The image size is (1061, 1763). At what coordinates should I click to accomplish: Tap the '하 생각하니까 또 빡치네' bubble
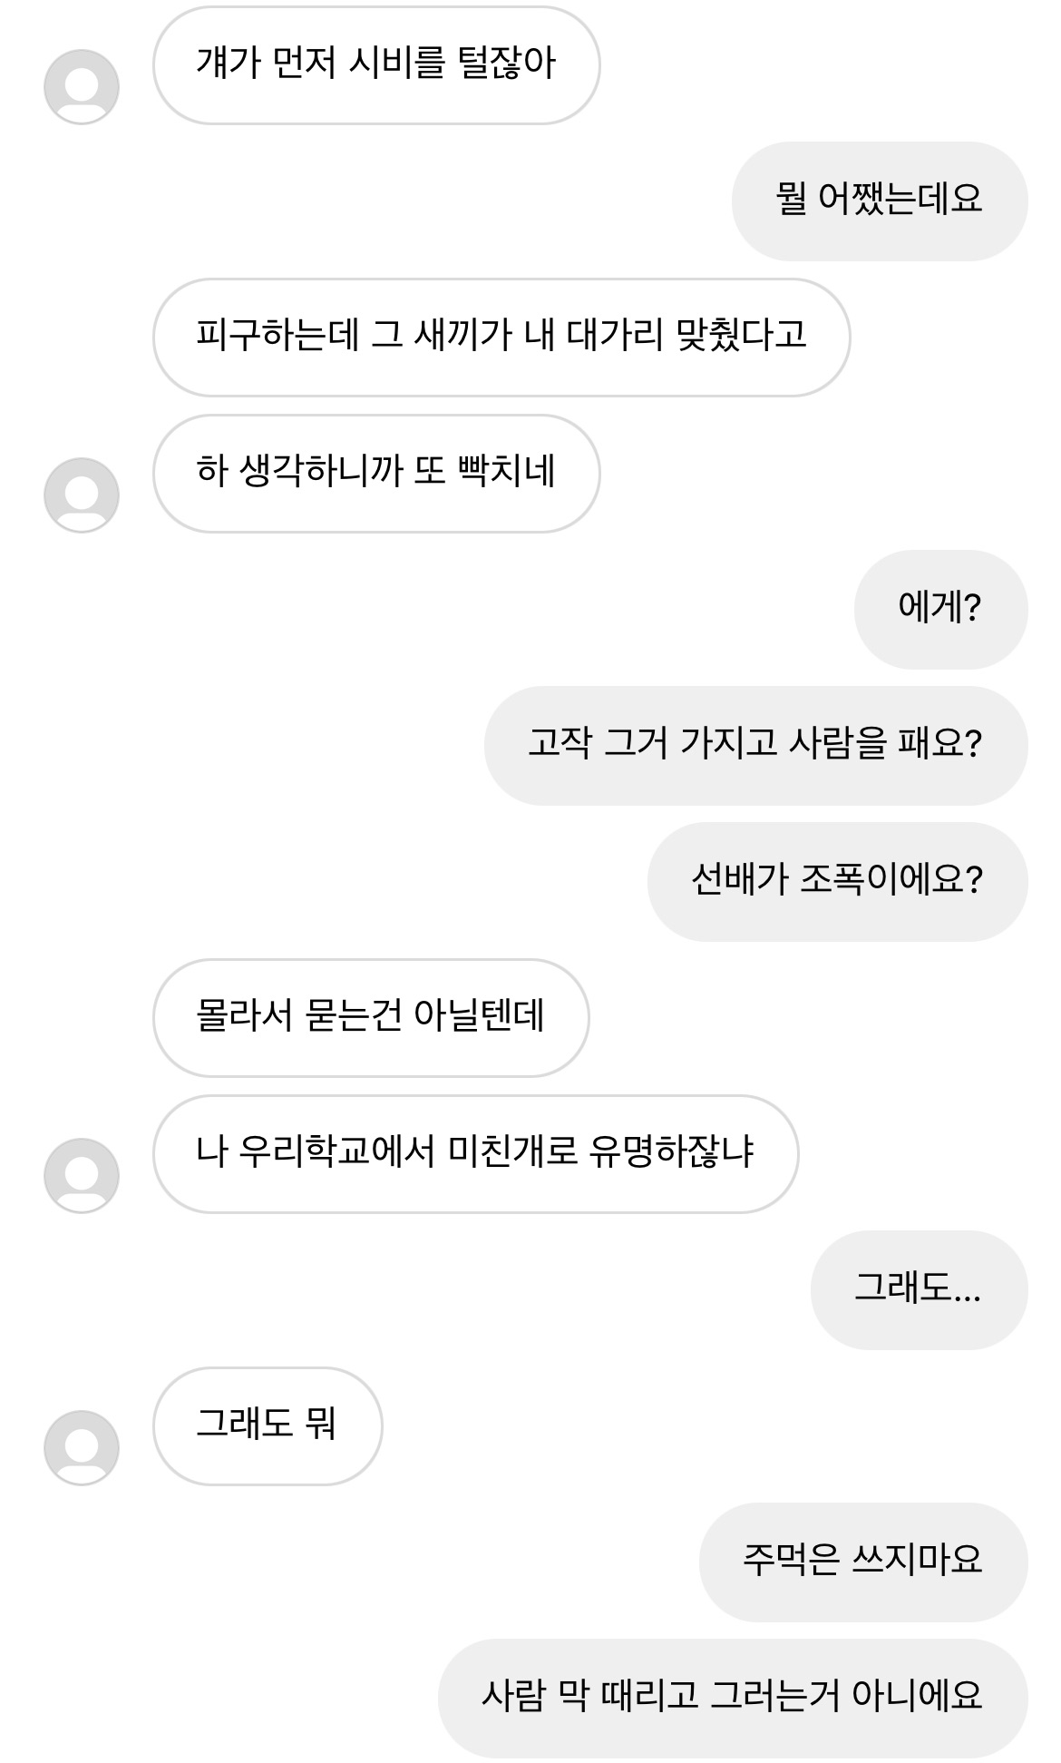pos(376,474)
